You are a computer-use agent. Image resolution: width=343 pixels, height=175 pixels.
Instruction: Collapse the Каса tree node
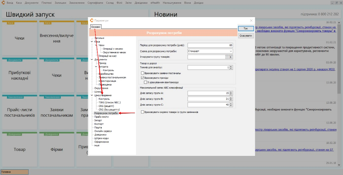tap(92, 42)
